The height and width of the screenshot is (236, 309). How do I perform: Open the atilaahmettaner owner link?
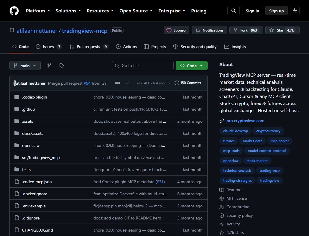coord(37,31)
